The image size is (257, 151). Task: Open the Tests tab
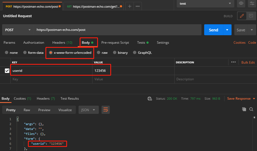143,43
